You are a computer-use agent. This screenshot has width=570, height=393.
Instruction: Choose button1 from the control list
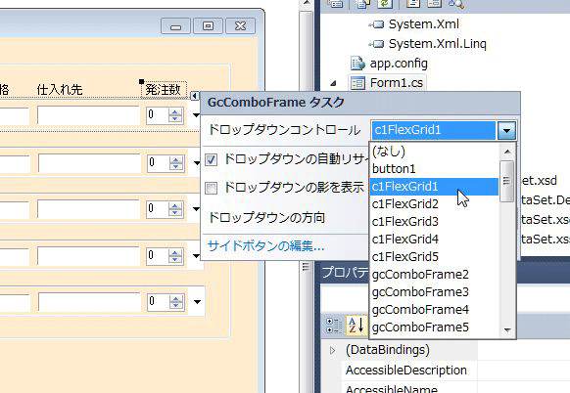click(x=434, y=169)
